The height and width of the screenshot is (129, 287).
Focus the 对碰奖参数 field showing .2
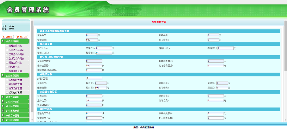tap(94, 79)
